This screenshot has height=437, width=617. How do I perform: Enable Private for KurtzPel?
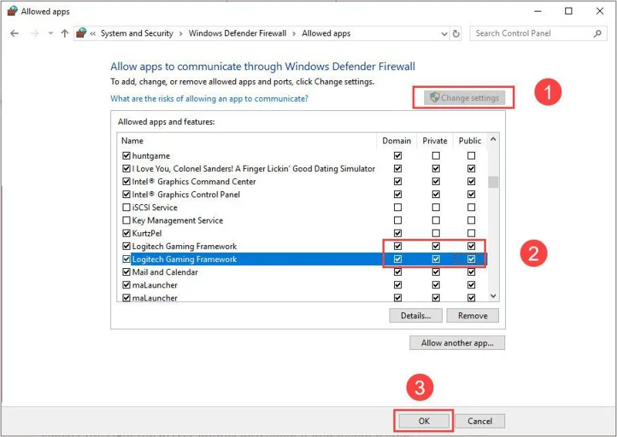[x=436, y=234]
